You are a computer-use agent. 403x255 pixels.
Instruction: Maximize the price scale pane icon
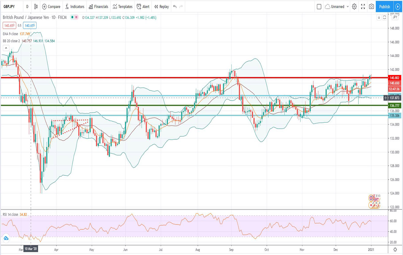[385, 18]
